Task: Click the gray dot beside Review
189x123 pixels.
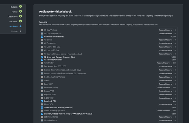Action: pos(20,31)
